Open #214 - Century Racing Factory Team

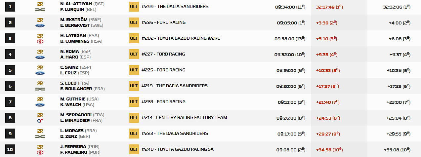point(184,118)
